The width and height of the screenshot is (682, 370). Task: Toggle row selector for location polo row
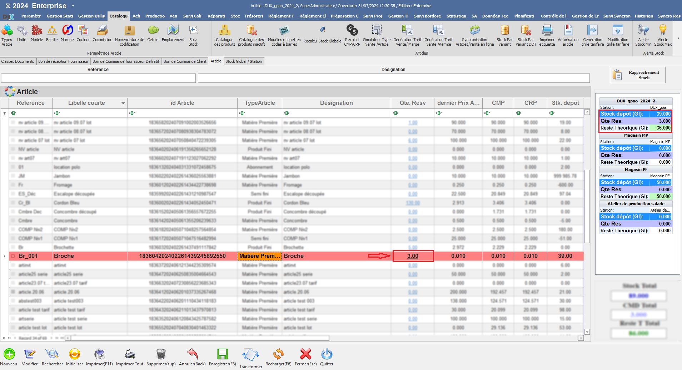pyautogui.click(x=13, y=167)
